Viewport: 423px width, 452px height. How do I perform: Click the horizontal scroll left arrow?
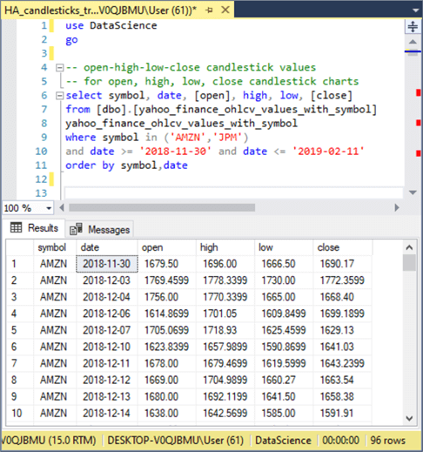pyautogui.click(x=62, y=208)
